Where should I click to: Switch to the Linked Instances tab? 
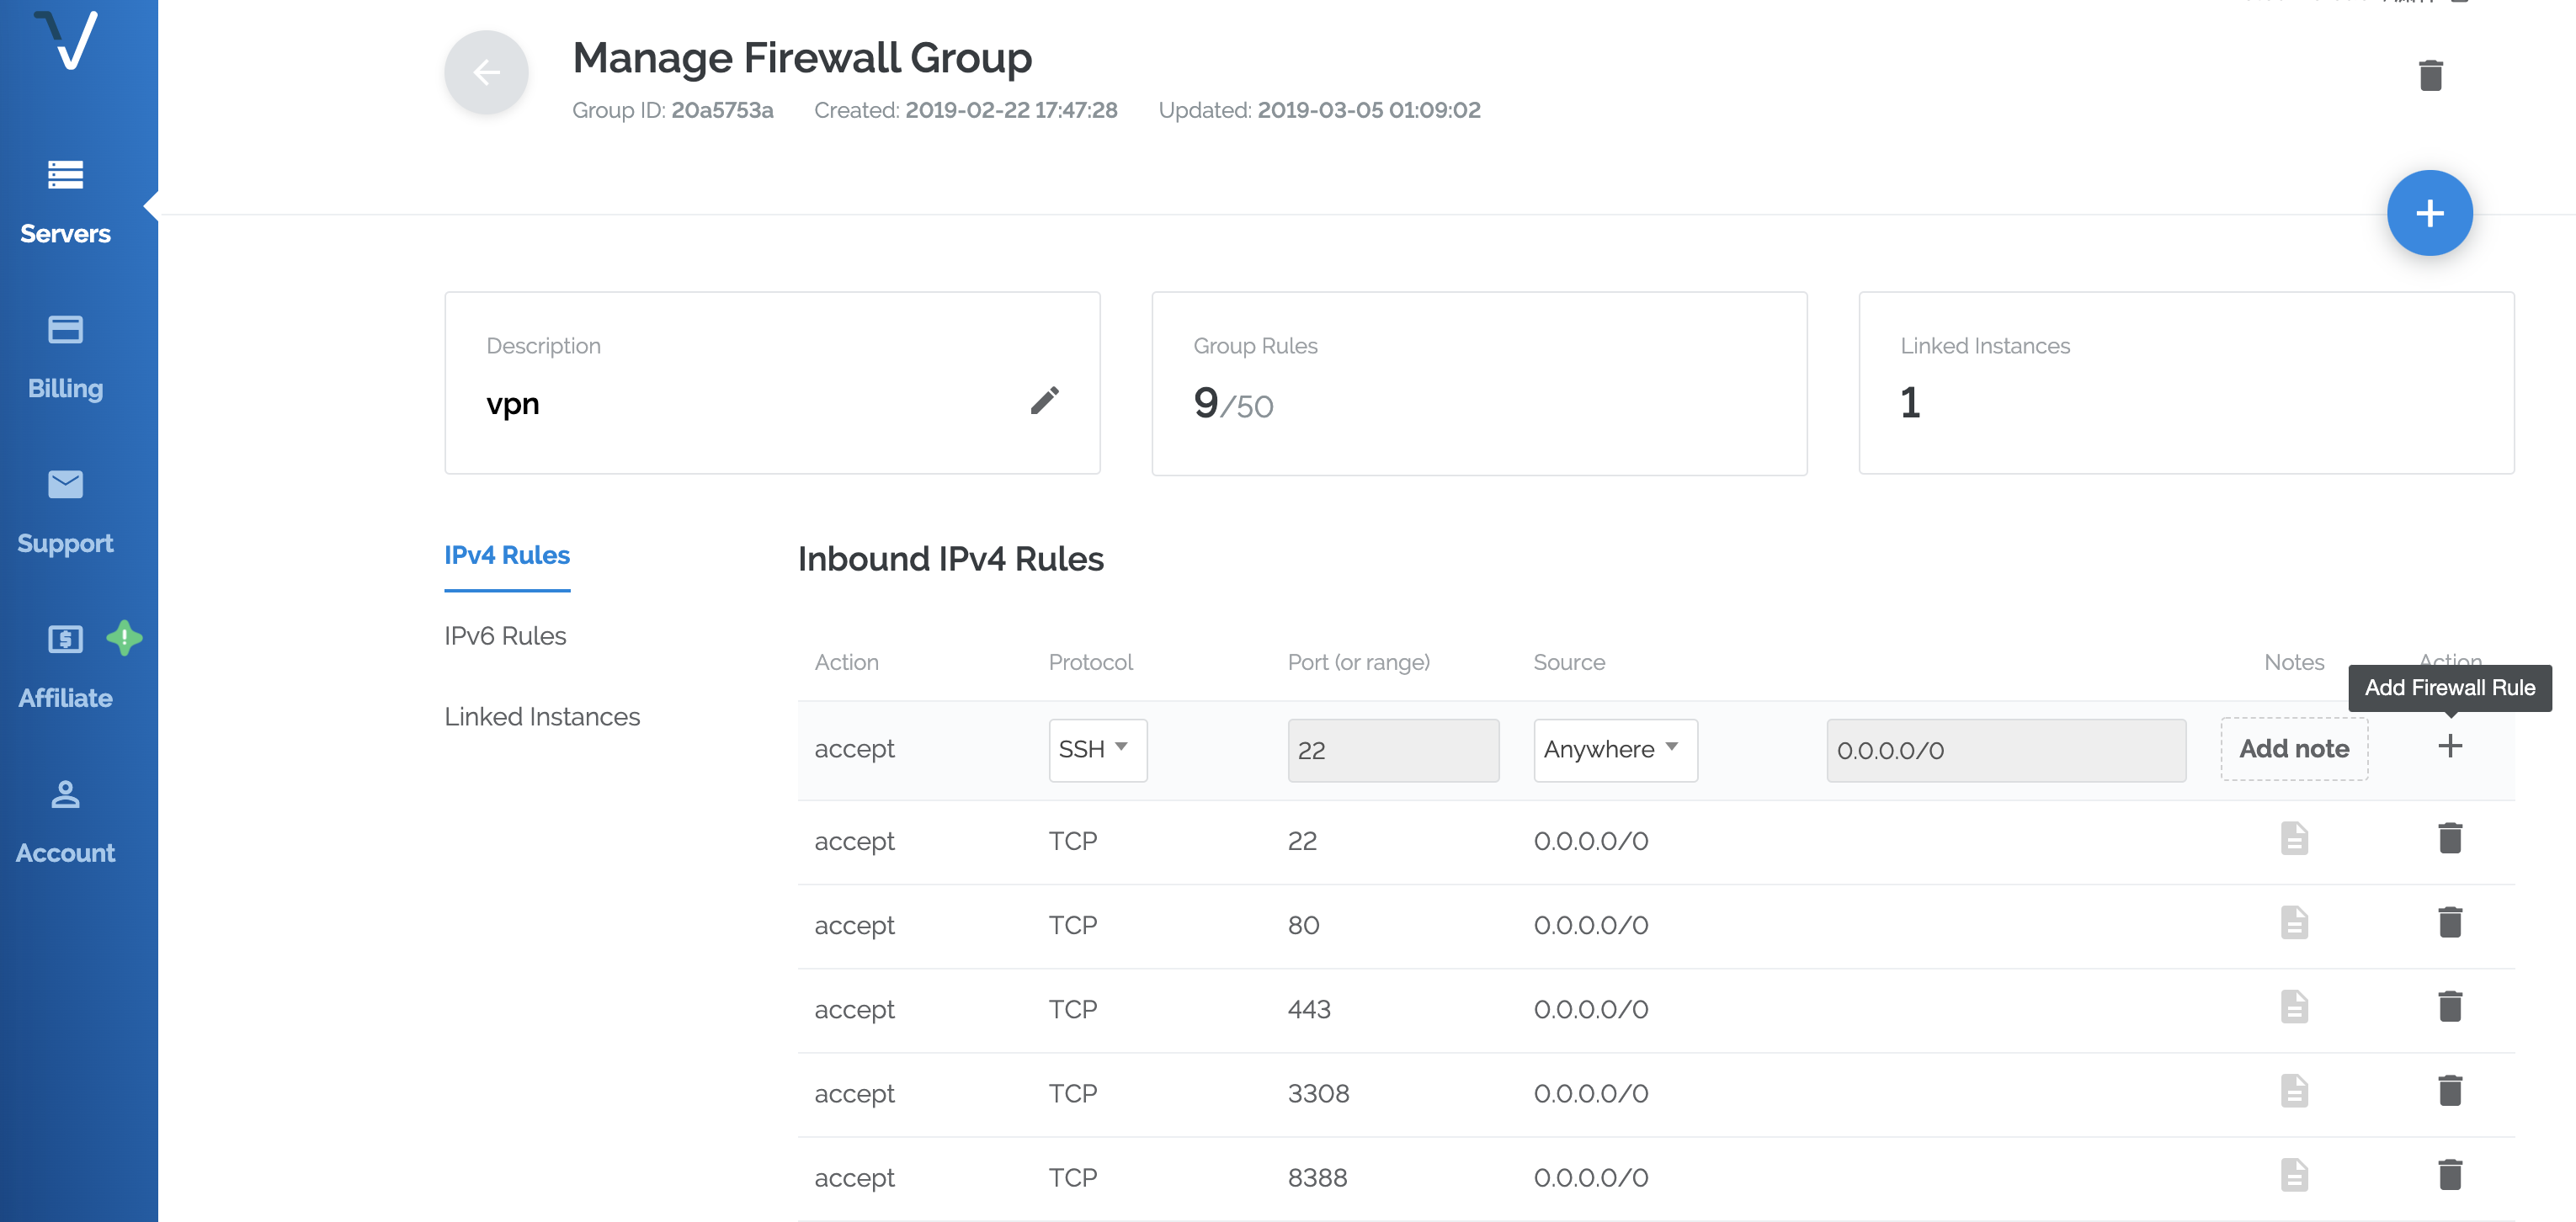(542, 717)
